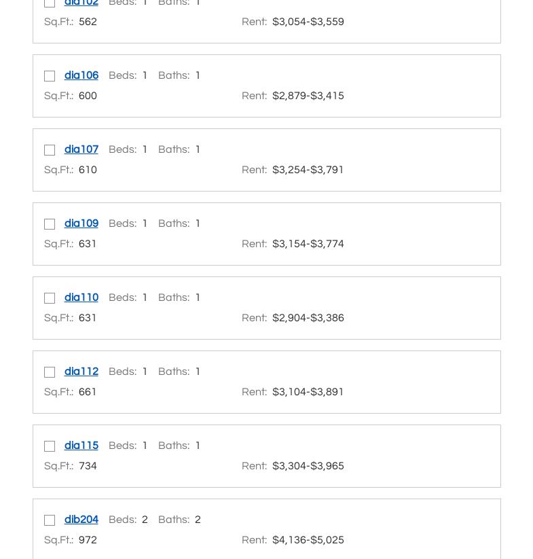This screenshot has width=533, height=559.
Task: Enable the dia110 unit checkbox
Action: [50, 298]
